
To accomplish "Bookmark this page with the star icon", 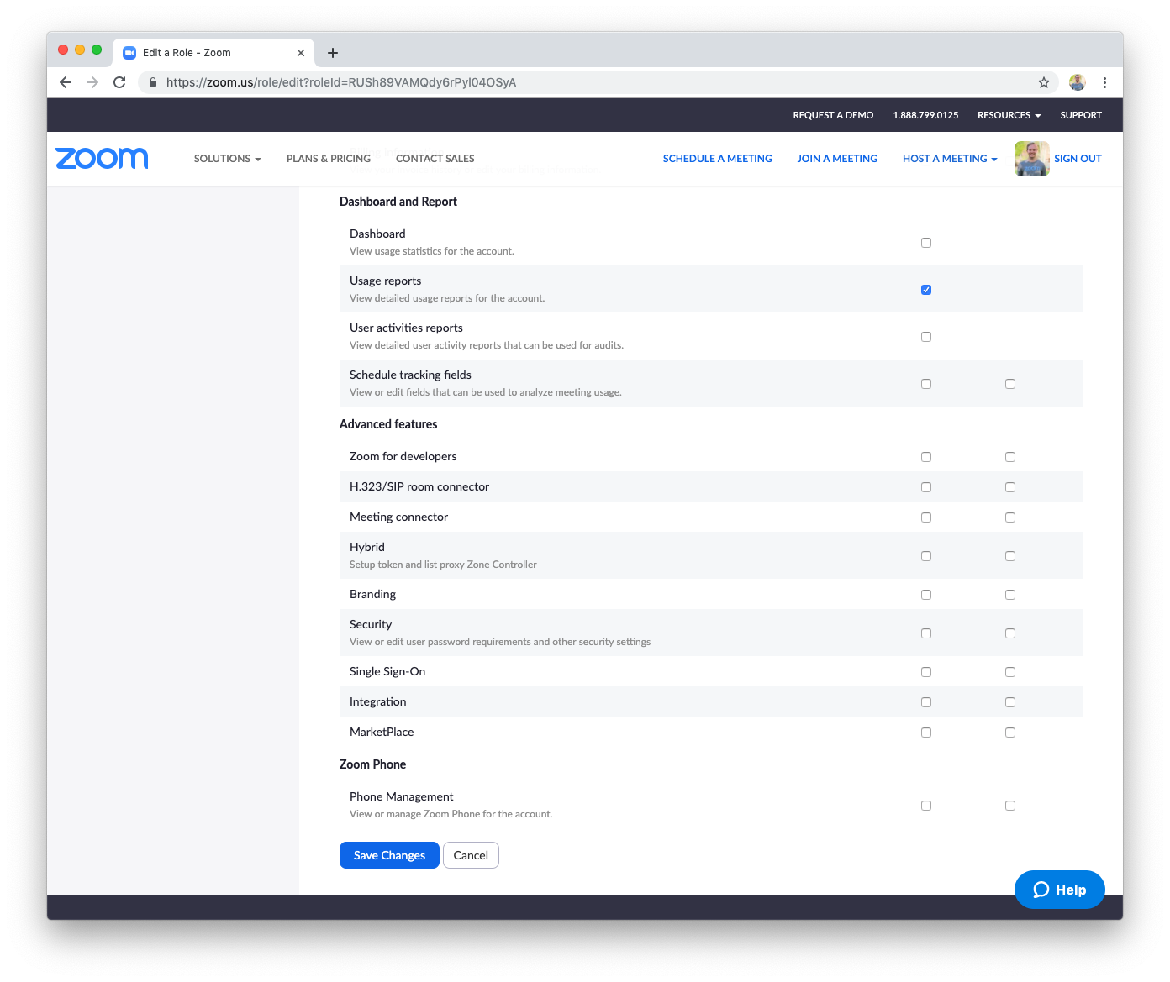I will (x=1044, y=82).
